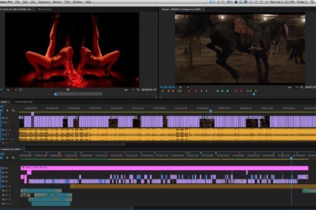
Task: Open the Source monitor panel menu icon
Action: pos(34,9)
